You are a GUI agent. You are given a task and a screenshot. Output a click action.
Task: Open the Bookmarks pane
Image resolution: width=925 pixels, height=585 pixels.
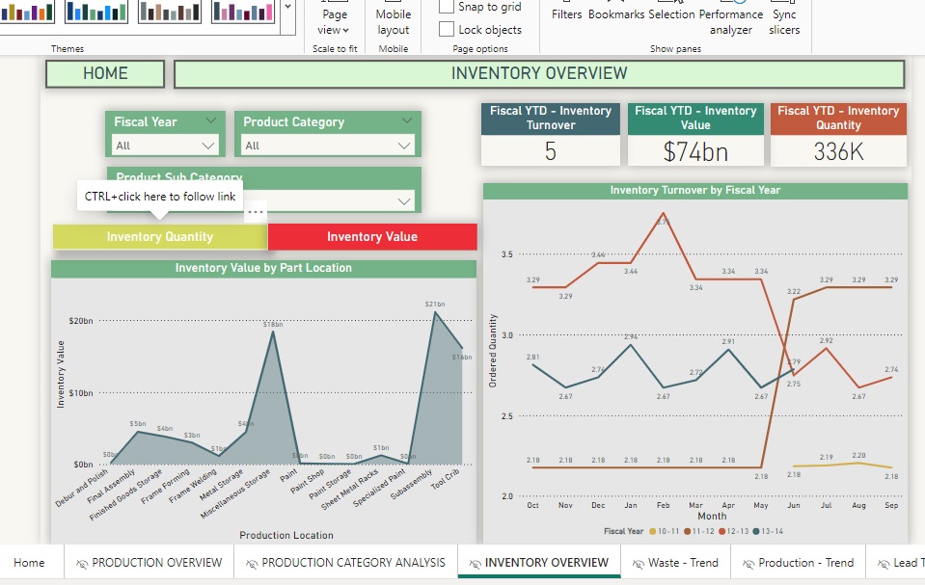(616, 14)
